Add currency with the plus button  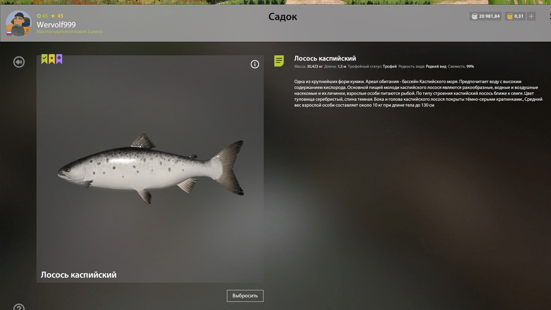click(531, 16)
